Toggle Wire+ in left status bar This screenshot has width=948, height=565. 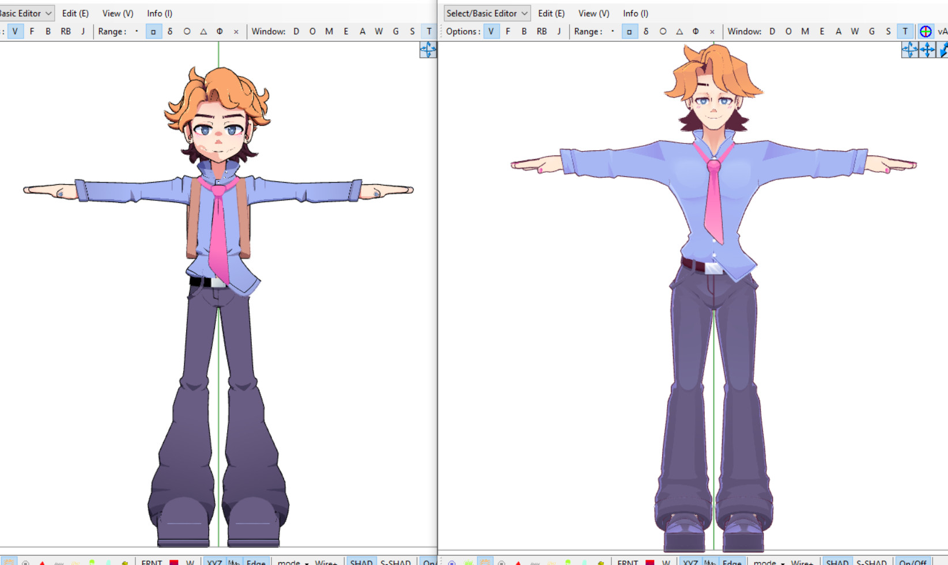tap(326, 562)
